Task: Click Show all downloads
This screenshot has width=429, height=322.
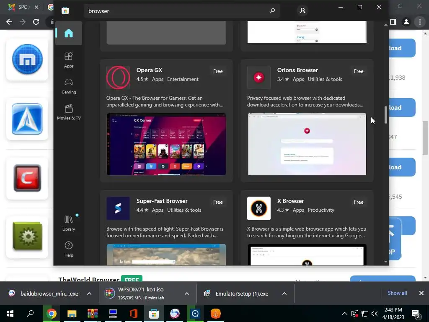Action: coord(397,293)
